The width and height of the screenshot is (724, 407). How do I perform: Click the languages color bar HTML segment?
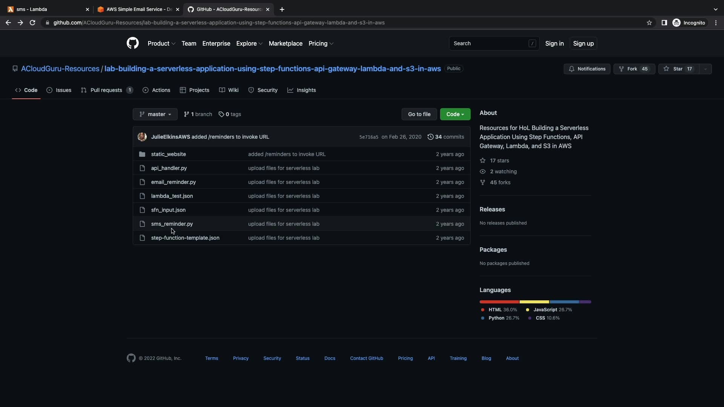pos(499,302)
